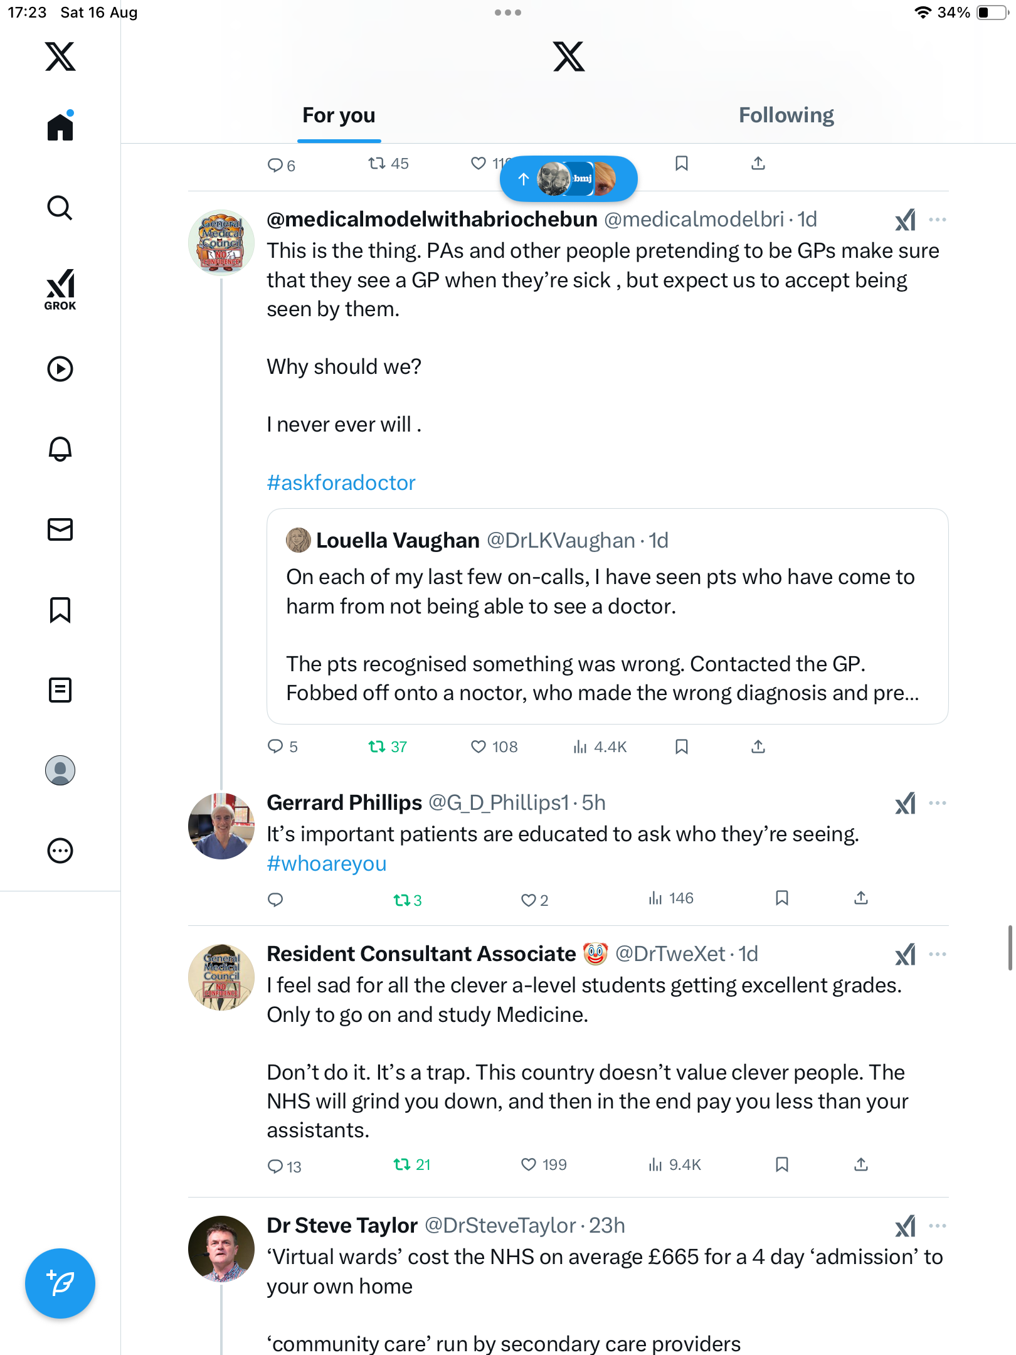This screenshot has width=1016, height=1355.
Task: Open the video play tab in the sidebar
Action: point(60,369)
